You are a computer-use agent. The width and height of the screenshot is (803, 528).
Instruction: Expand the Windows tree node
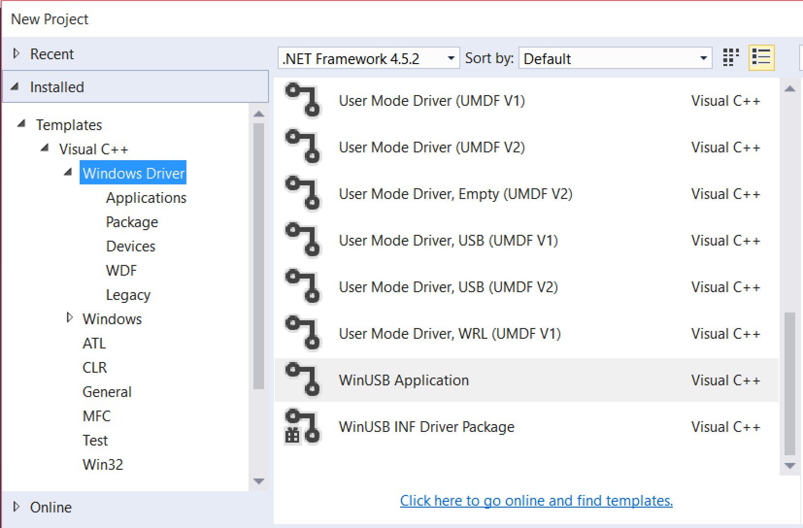click(x=69, y=318)
